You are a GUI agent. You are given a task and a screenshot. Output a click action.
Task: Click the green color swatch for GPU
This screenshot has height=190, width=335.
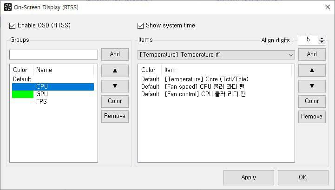click(x=23, y=94)
